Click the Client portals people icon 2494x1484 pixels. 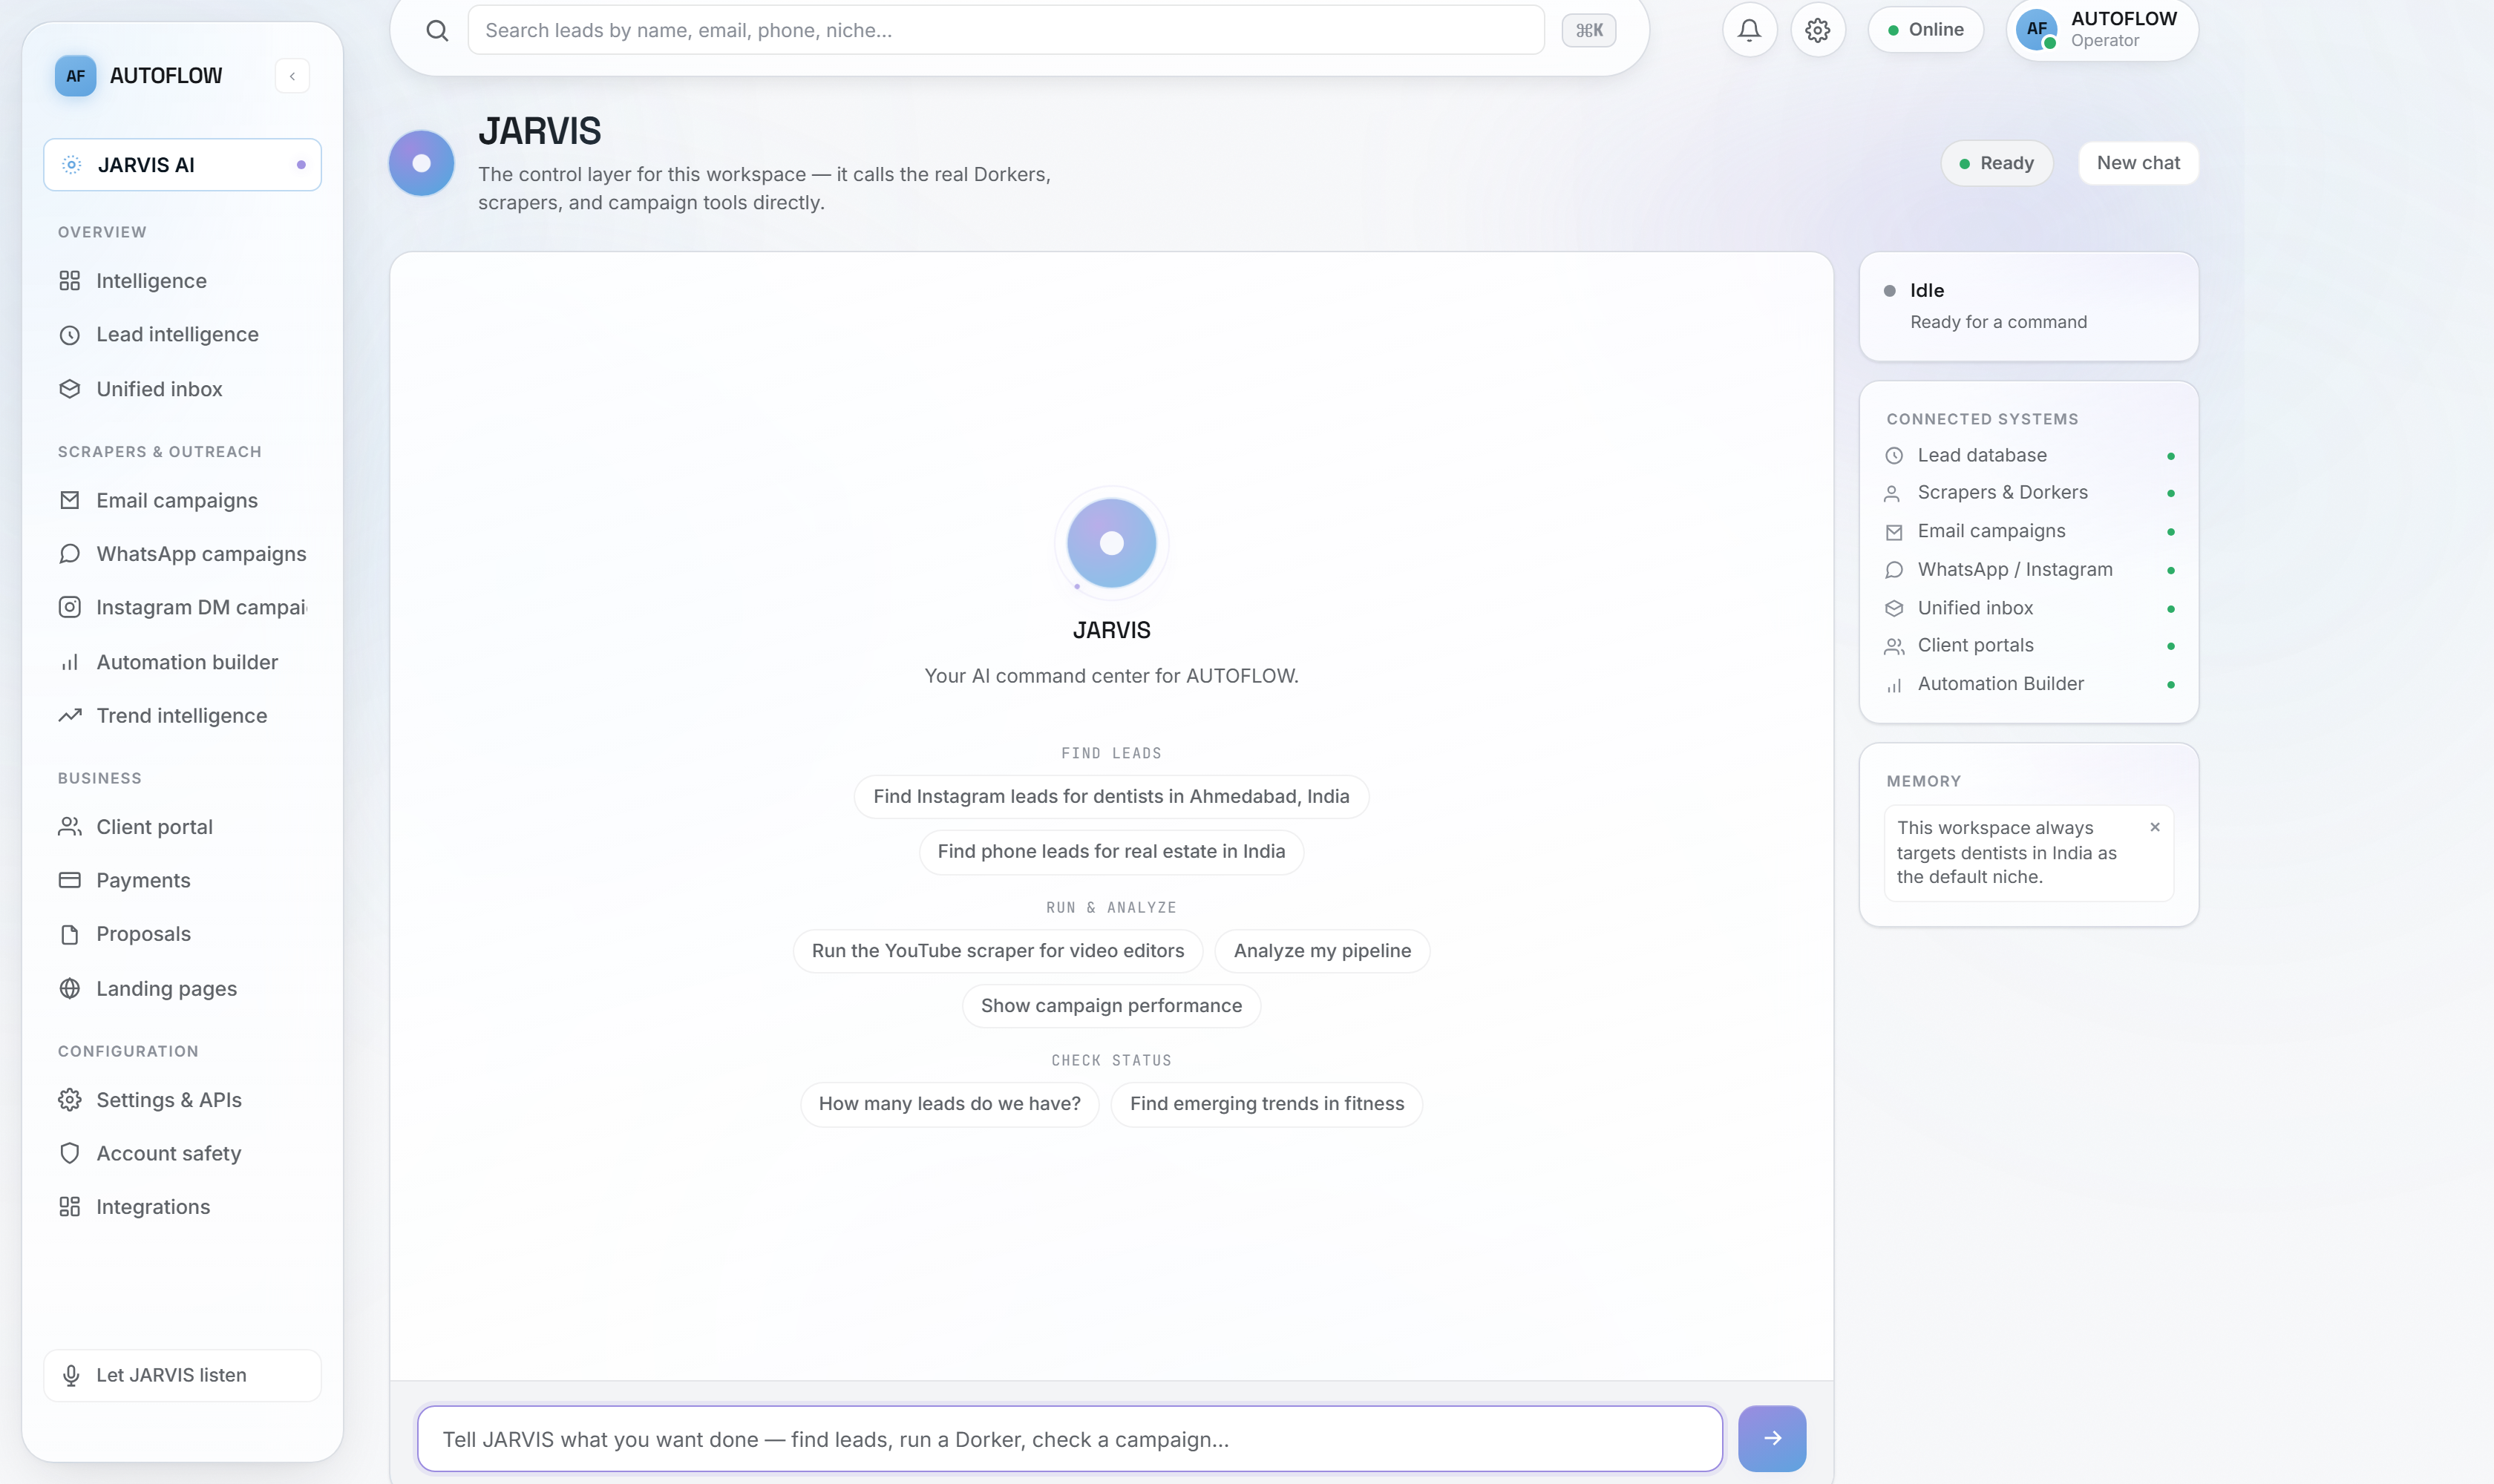click(x=1894, y=646)
